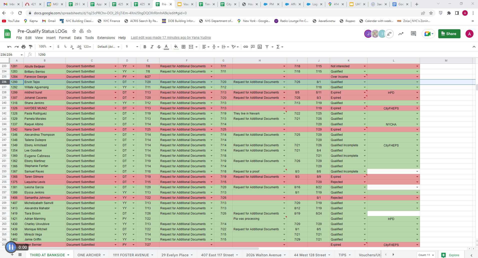Click the print icon in toolbar
Image resolution: width=478 pixels, height=258 pixels.
tap(23, 47)
